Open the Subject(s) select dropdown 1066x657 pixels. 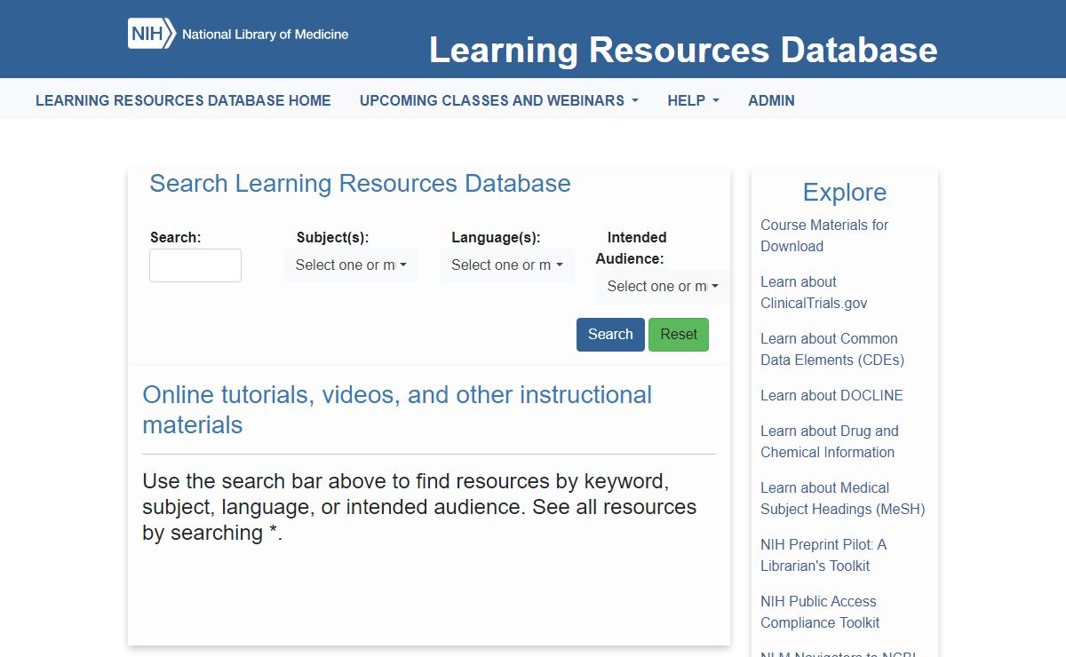click(x=351, y=265)
